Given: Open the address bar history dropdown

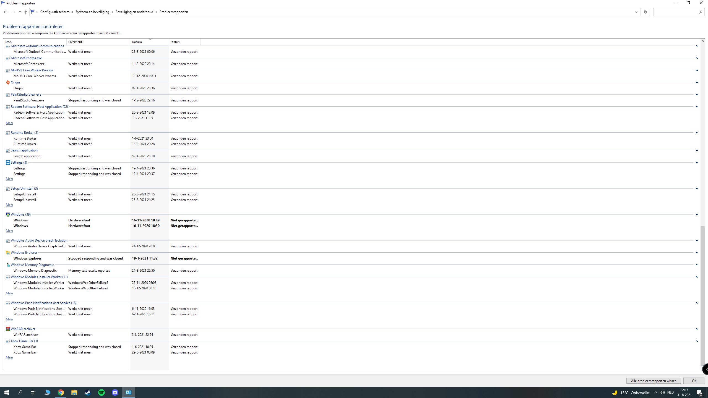Looking at the screenshot, I should click(636, 12).
